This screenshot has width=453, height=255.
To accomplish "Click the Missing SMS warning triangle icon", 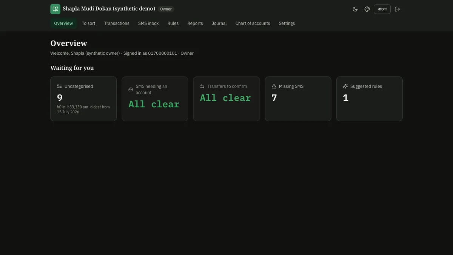I will [274, 86].
